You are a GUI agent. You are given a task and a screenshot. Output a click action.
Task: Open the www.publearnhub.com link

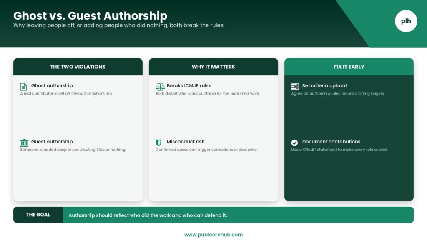[213, 235]
